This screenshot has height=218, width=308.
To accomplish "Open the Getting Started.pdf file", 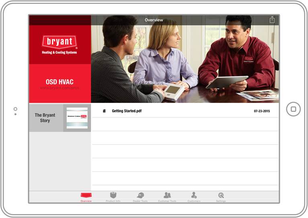I will click(185, 111).
